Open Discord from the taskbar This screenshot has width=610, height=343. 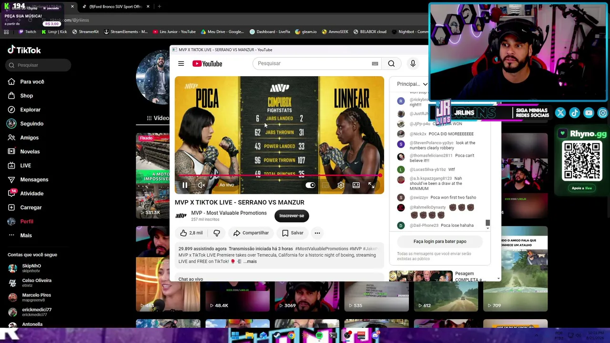[x=375, y=336]
